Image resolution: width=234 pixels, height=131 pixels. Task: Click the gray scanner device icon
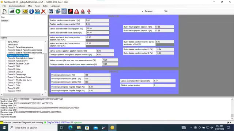tap(37, 11)
